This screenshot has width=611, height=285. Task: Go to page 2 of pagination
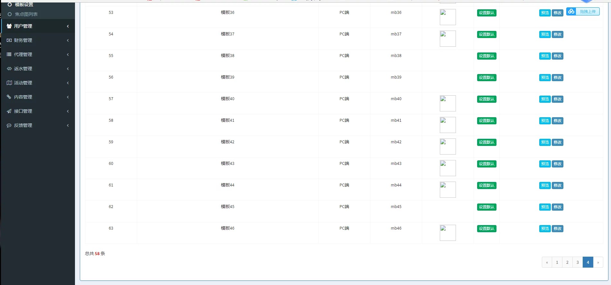pyautogui.click(x=567, y=262)
